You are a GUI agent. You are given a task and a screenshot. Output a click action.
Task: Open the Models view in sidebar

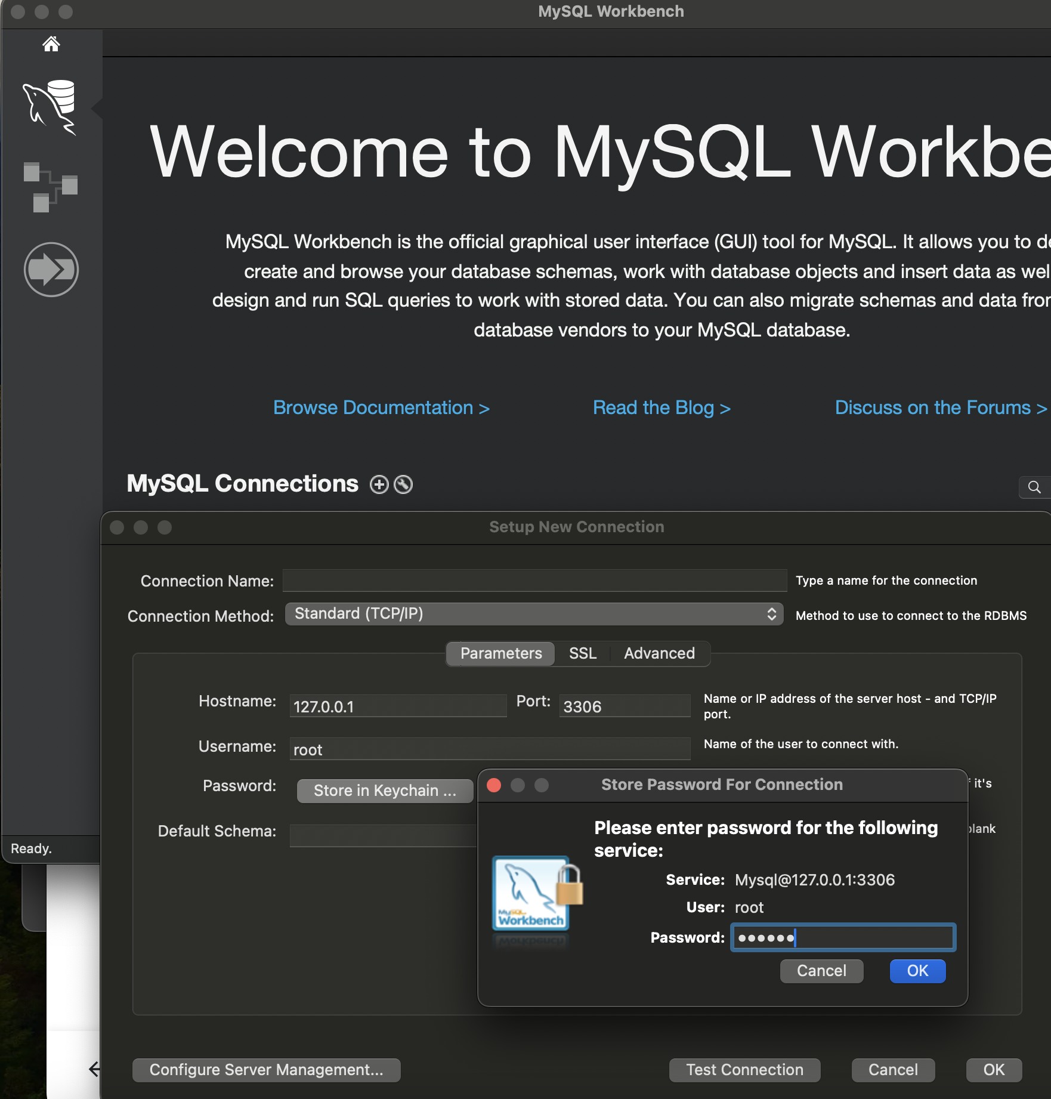tap(51, 187)
